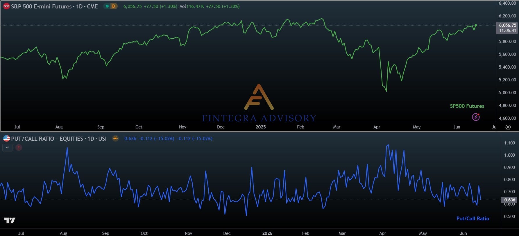Click the 5,800.00 price axis label
This screenshot has width=519, height=236.
(x=507, y=42)
